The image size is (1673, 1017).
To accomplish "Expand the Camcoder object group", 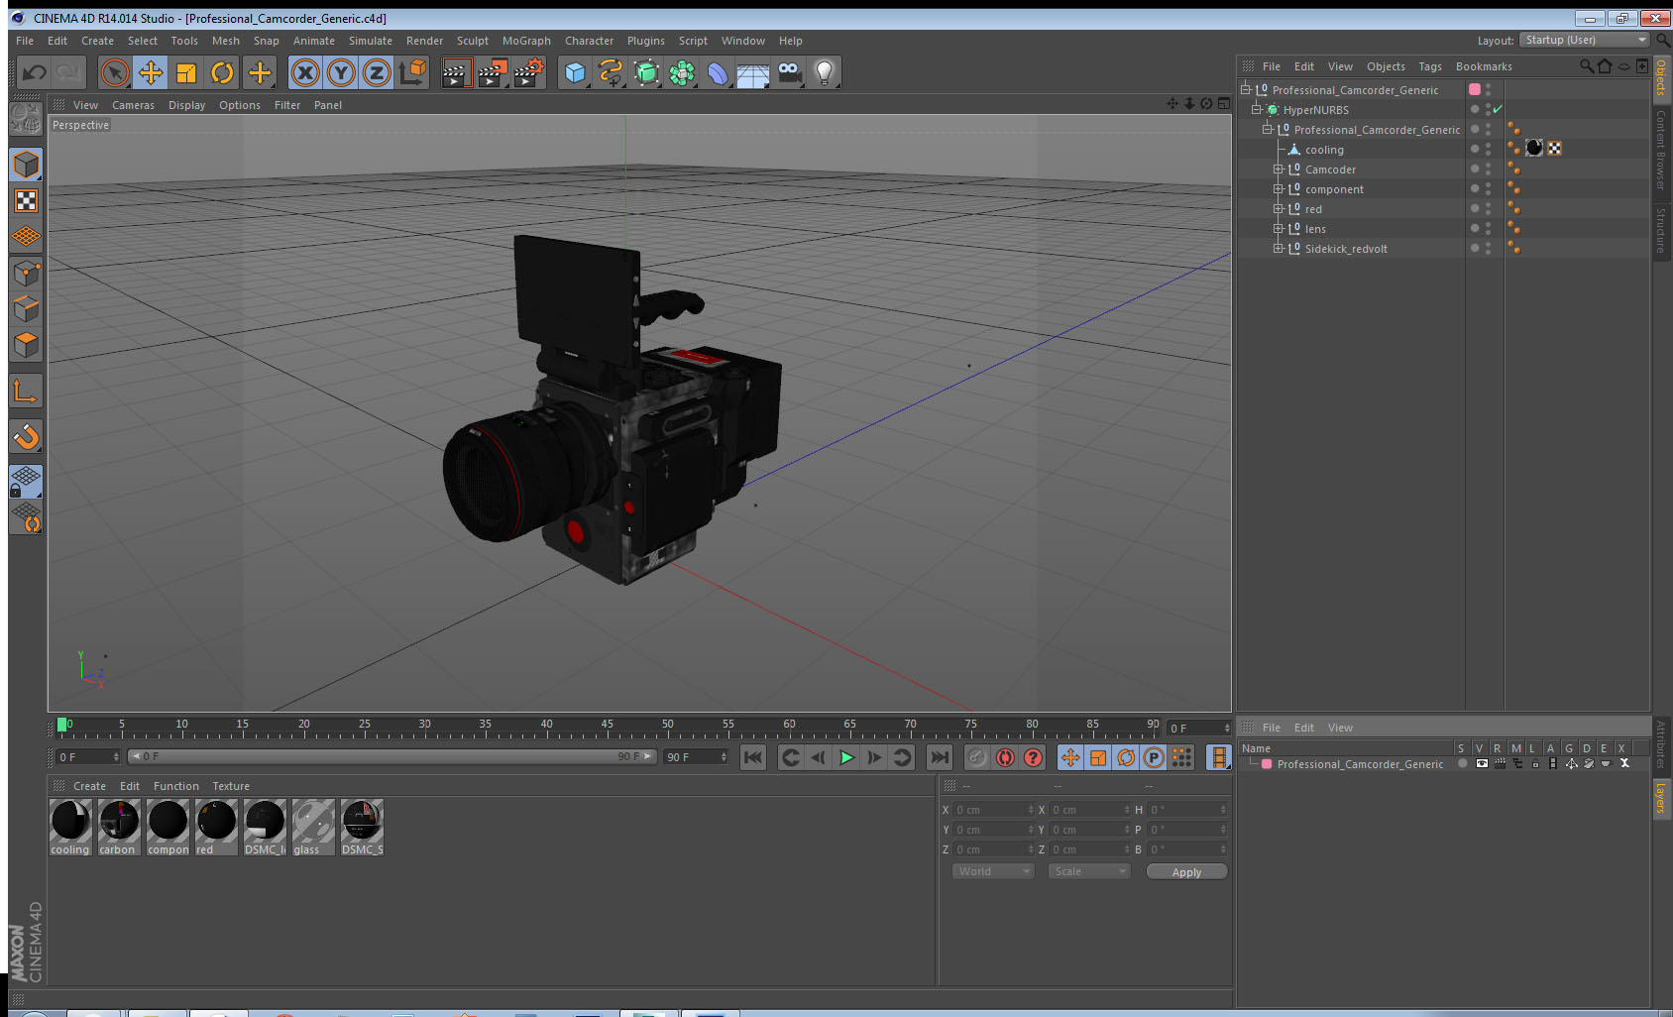I will (1279, 169).
